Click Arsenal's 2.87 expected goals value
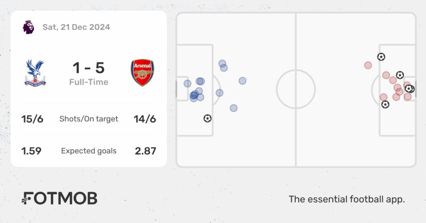Image resolution: width=426 pixels, height=223 pixels. point(145,151)
